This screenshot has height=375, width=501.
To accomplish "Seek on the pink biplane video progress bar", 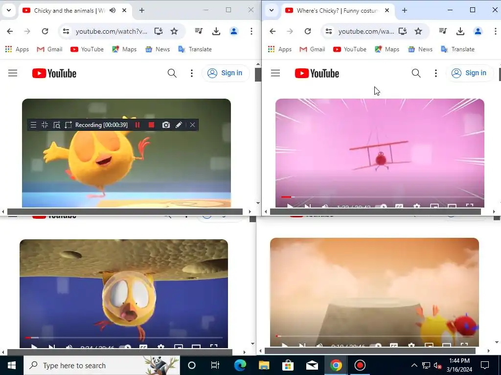I will (380, 197).
